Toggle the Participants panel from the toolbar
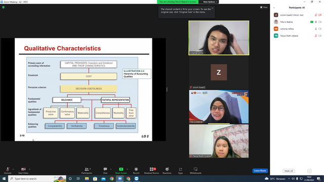The image size is (324, 182). tap(87, 170)
